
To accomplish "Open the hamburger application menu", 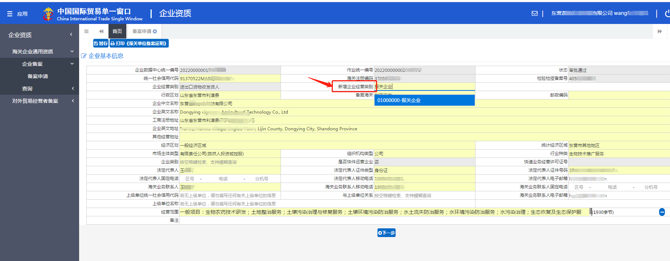I will point(10,14).
